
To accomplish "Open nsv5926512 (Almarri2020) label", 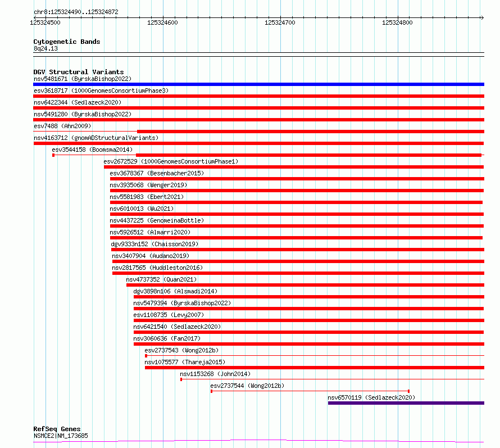I will click(x=150, y=232).
